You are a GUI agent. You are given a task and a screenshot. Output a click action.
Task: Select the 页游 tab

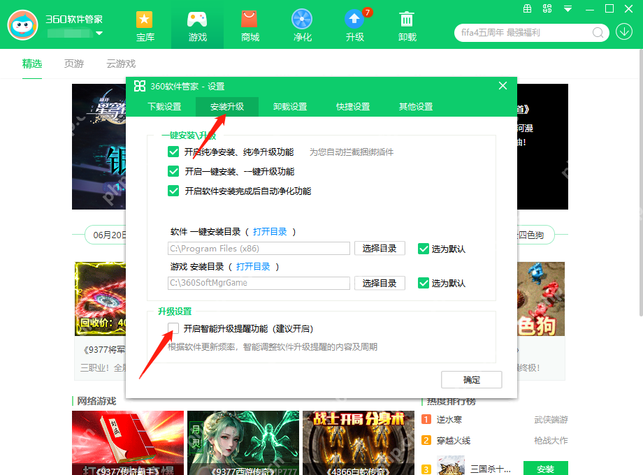coord(74,64)
